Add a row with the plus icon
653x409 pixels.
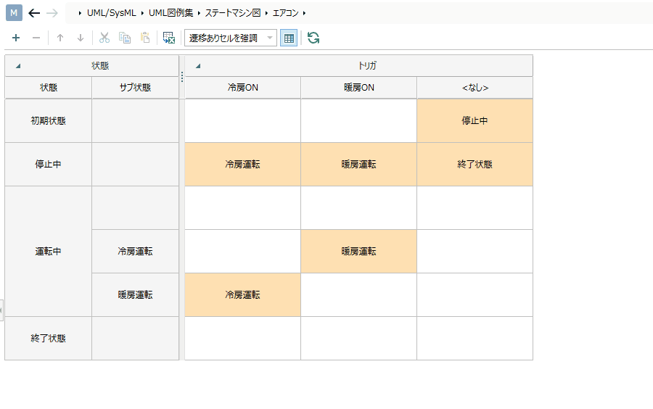(16, 38)
